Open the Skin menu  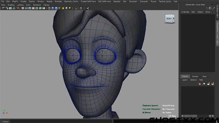click(125, 1)
